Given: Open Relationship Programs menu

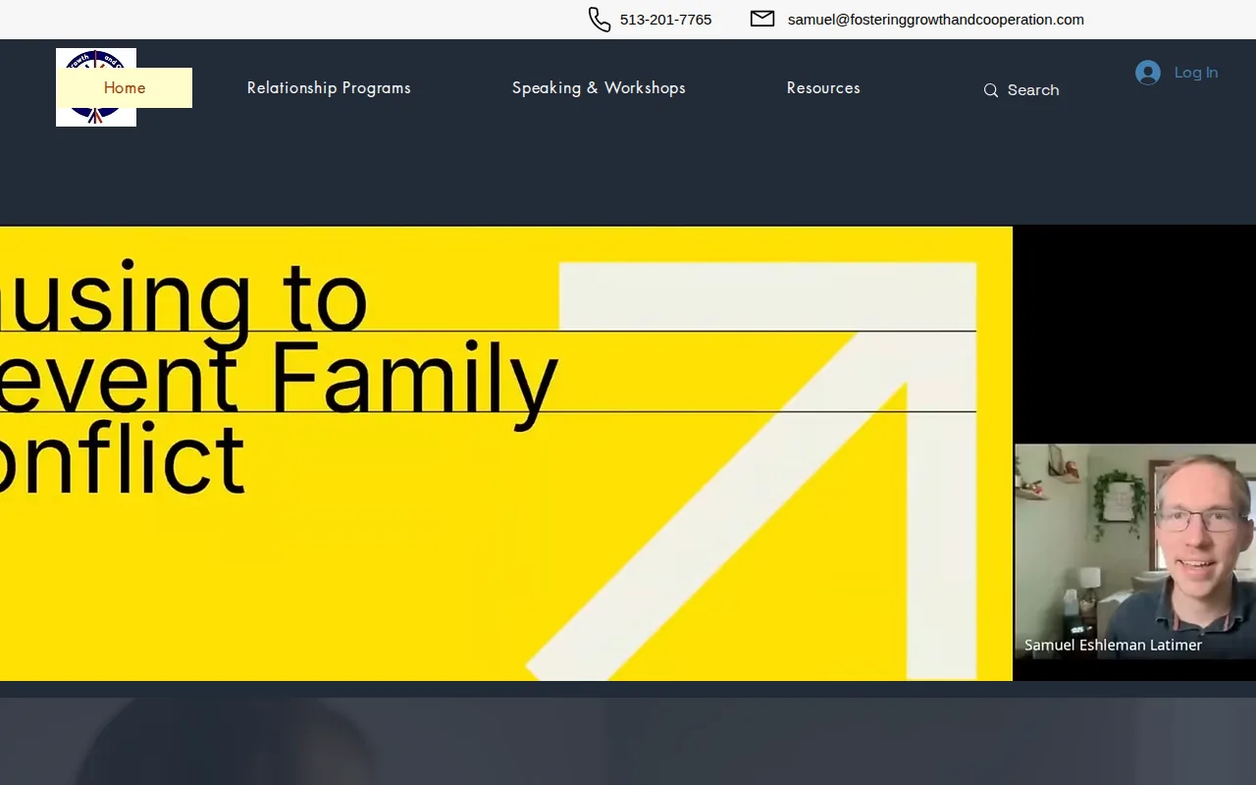Looking at the screenshot, I should point(329,87).
